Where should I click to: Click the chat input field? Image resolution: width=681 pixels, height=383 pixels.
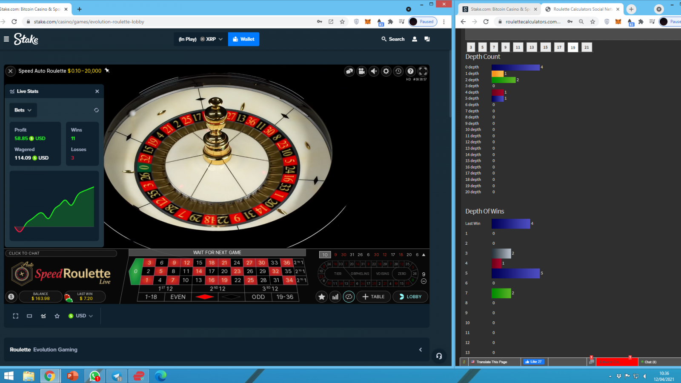point(61,253)
